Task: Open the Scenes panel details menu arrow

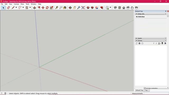Action: 165,43
